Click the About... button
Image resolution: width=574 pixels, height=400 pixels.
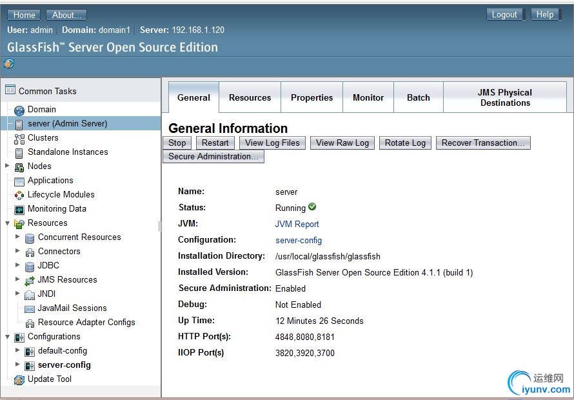coord(66,15)
